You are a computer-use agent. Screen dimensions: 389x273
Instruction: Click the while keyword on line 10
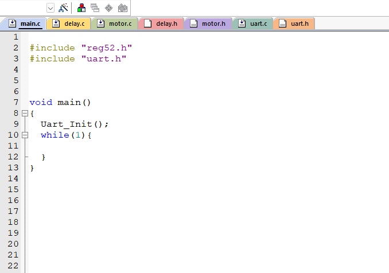click(55, 135)
